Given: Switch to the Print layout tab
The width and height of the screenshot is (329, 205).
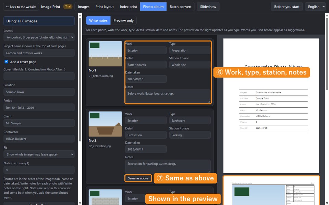Looking at the screenshot, I should click(x=105, y=7).
